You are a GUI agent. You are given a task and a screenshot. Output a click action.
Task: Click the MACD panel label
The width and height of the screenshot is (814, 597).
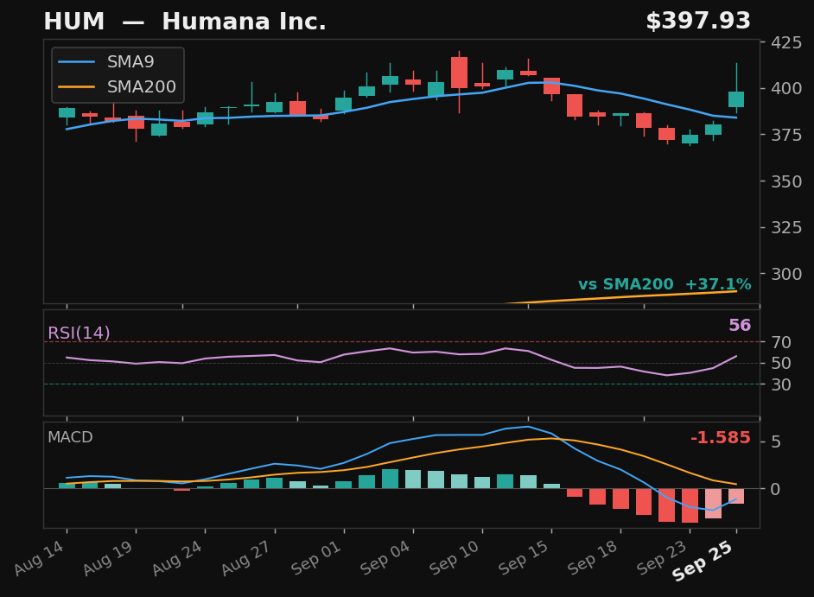pos(70,437)
